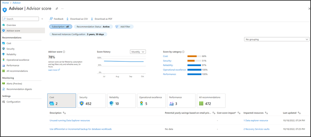Viewport: 311px width, 137px height.
Task: Click the shield icon in Security tile
Action: point(82,103)
